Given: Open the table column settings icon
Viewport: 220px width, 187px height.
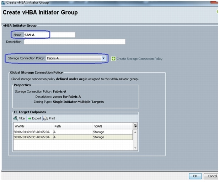Looking at the screenshot, I should click(135, 126).
